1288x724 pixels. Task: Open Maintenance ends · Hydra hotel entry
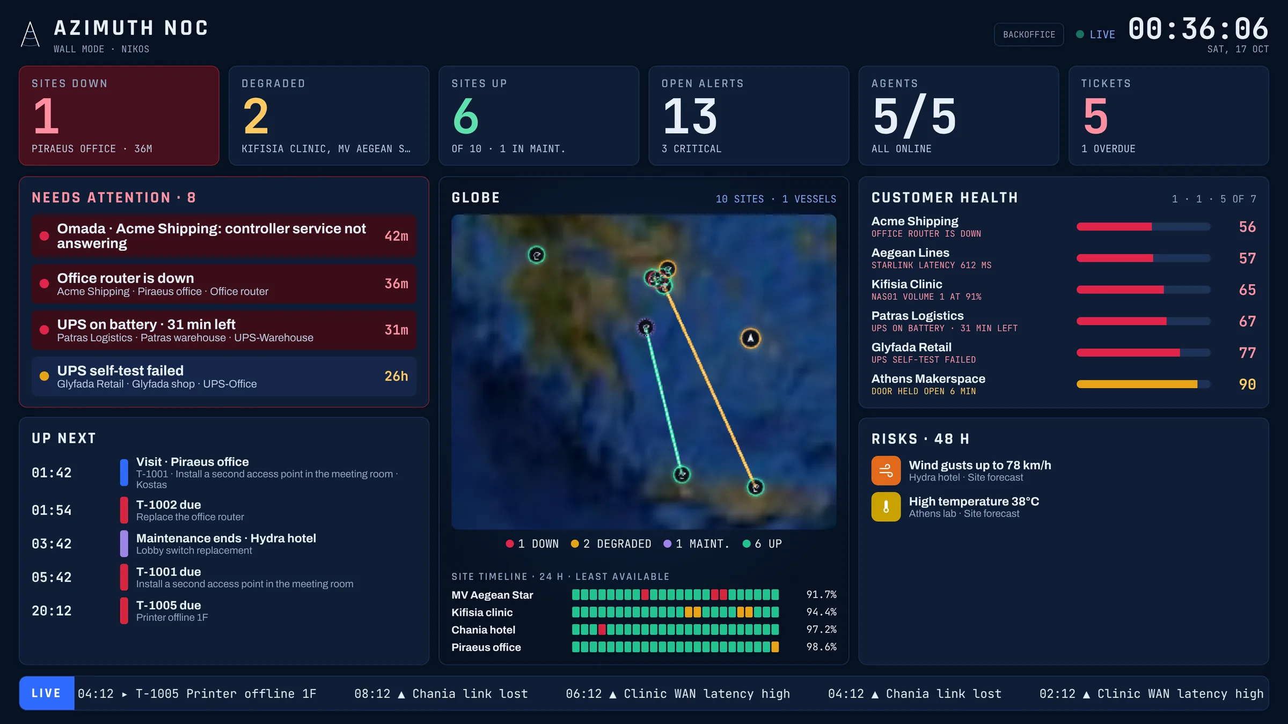click(224, 543)
